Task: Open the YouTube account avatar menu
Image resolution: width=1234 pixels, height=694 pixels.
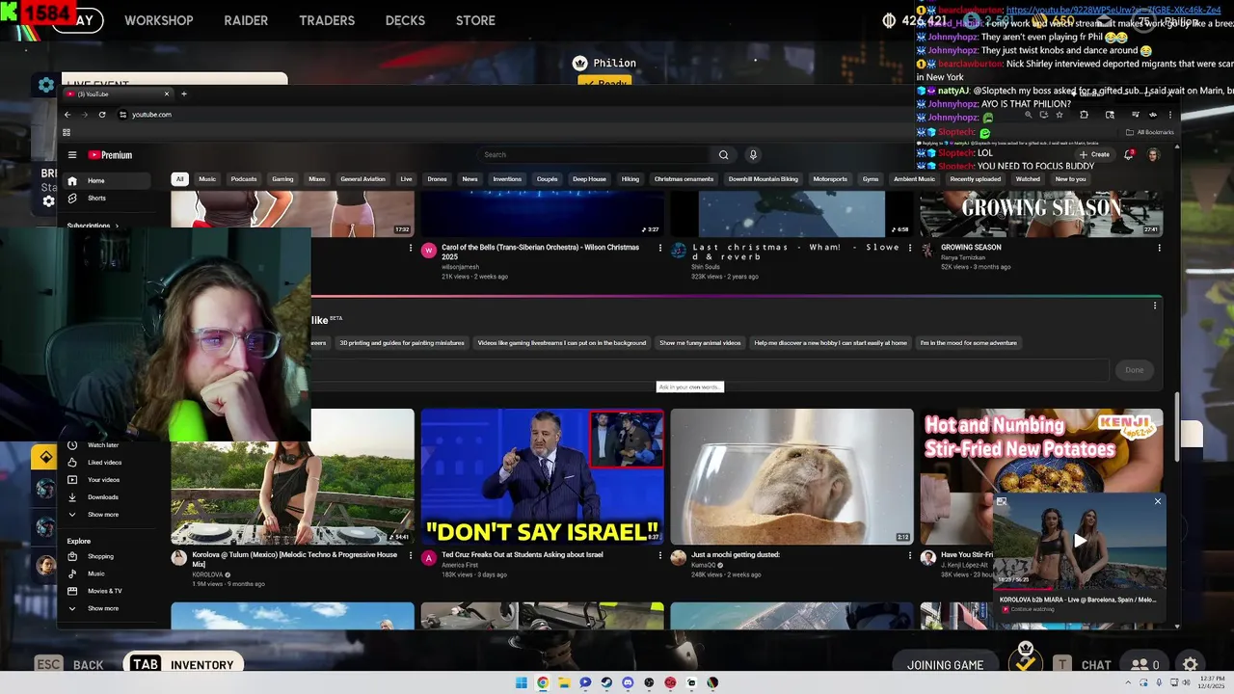Action: click(x=1153, y=154)
